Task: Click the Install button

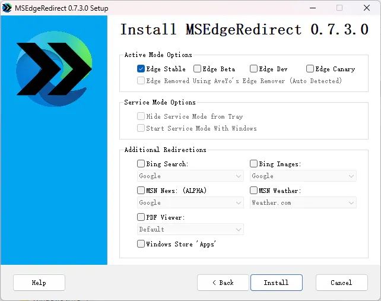Action: [277, 283]
